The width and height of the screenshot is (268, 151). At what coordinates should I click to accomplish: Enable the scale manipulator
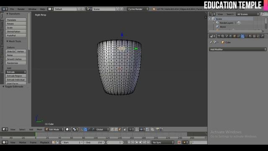(93, 129)
